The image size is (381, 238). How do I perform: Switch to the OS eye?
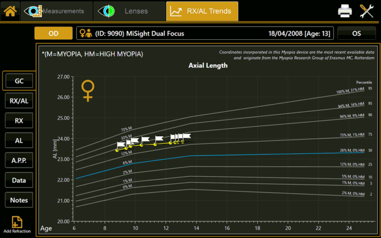point(356,33)
